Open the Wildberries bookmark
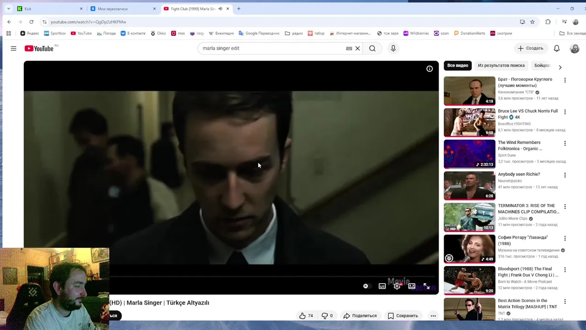Viewport: 586px width, 330px height. pyautogui.click(x=416, y=33)
